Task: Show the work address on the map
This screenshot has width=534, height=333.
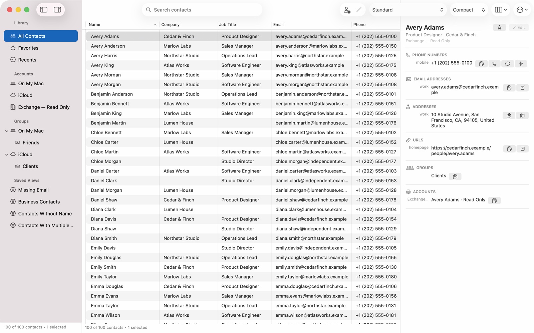Action: click(x=522, y=116)
